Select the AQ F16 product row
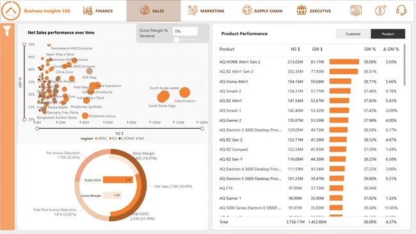 tap(310, 188)
